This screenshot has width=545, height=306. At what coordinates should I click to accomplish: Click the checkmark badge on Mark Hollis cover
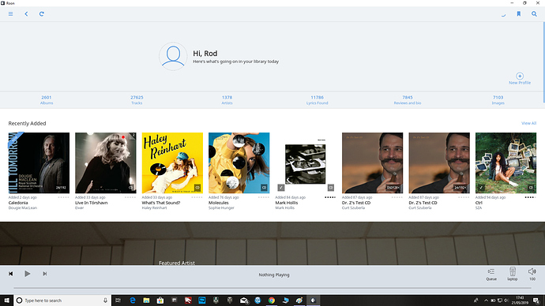(281, 188)
